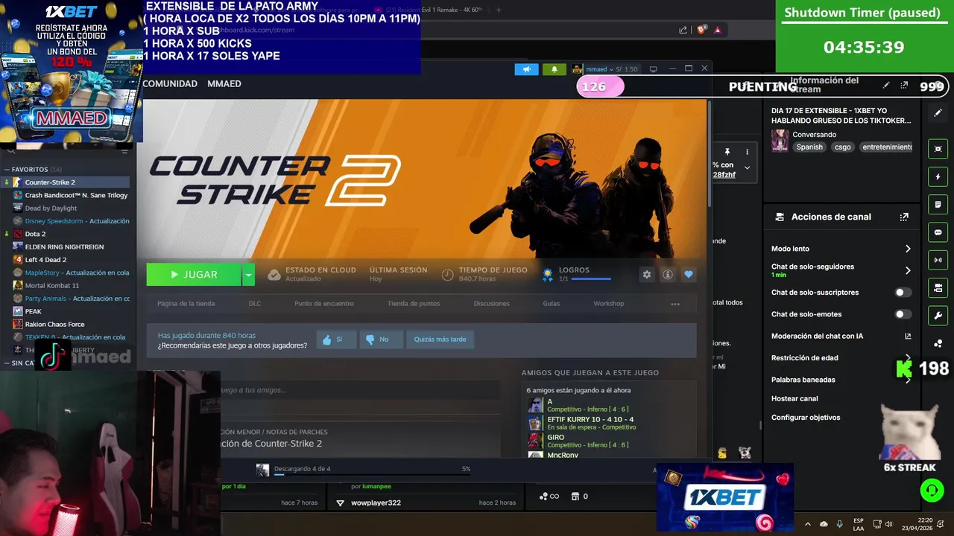Click the Counter-Strike 2 game icon in library
Viewport: 954px width, 536px height.
(x=18, y=182)
